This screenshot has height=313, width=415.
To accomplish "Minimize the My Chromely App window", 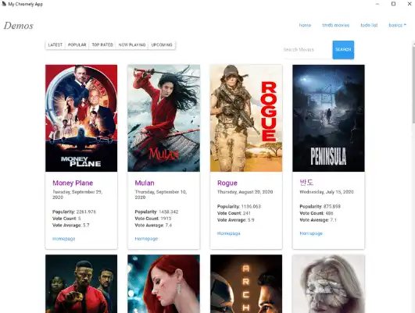I will point(377,4).
